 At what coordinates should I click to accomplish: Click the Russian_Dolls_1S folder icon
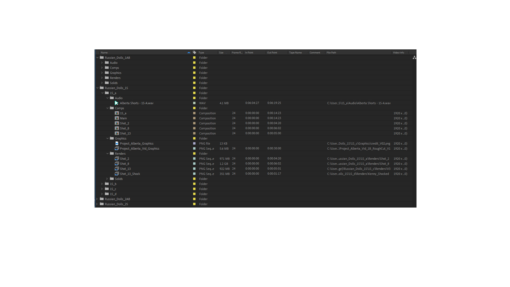click(102, 88)
